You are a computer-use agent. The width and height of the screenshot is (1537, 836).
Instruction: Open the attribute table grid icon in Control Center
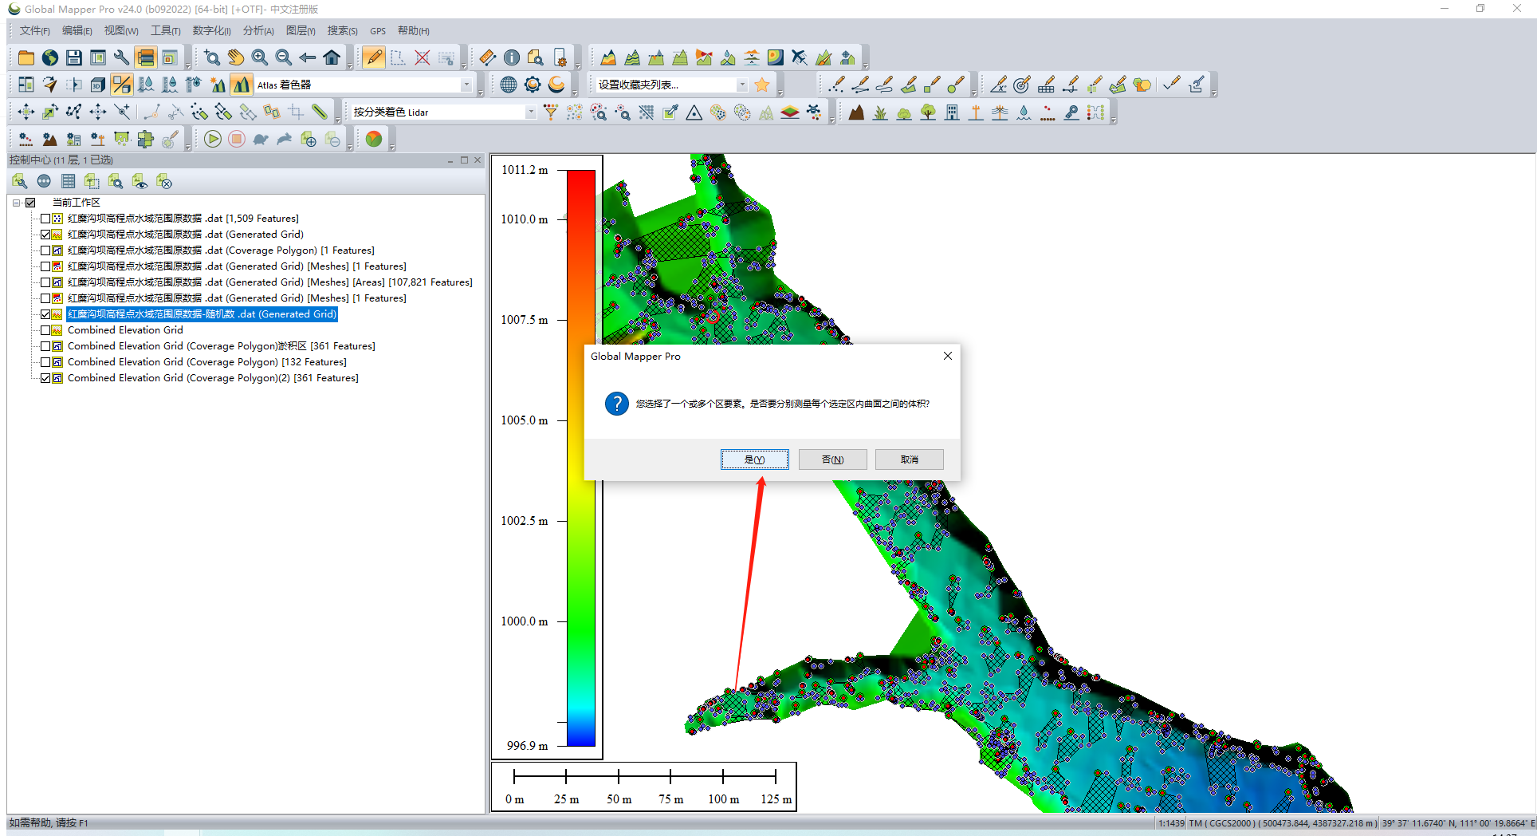point(68,182)
